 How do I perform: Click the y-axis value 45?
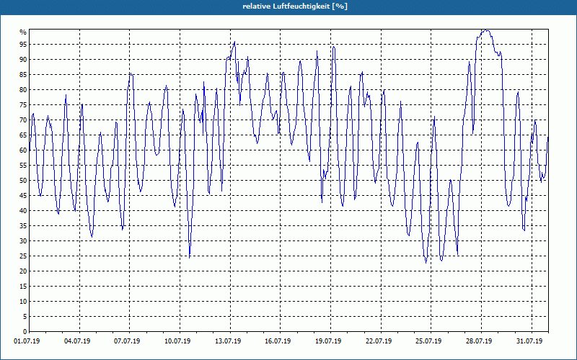(23, 196)
